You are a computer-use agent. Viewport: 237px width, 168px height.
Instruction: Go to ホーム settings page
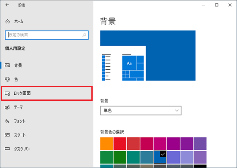click(x=47, y=22)
